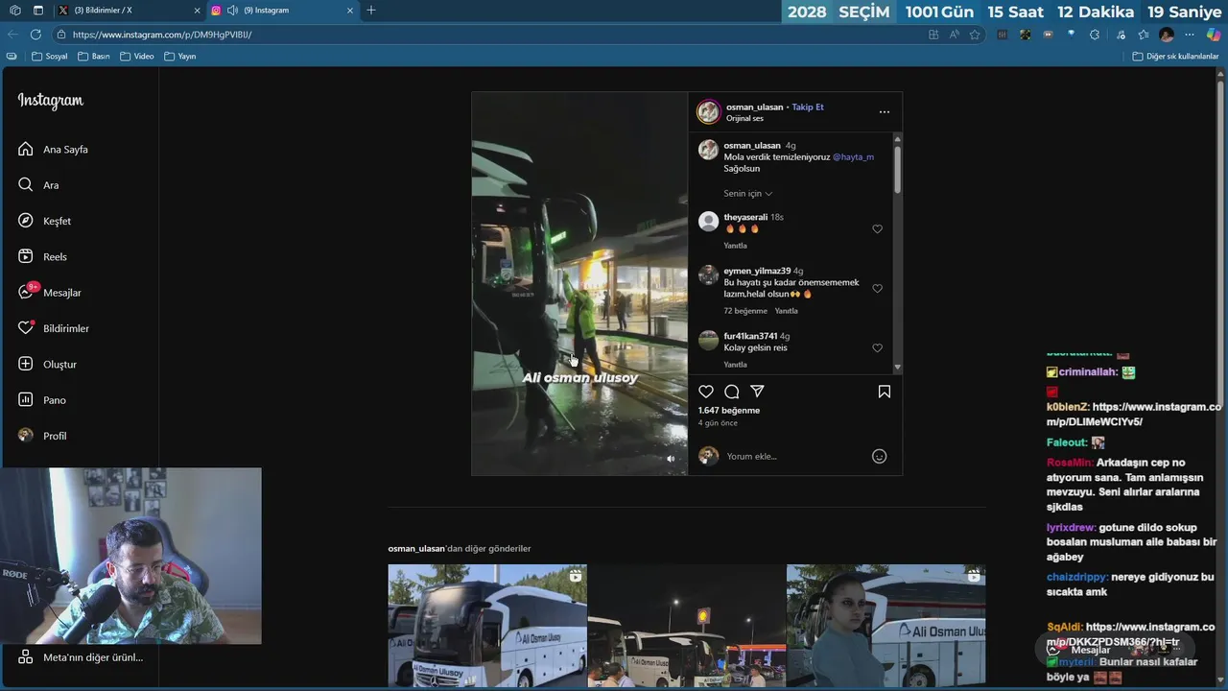Screen dimensions: 1228x691
Task: Go back in browser history
Action: point(12,35)
